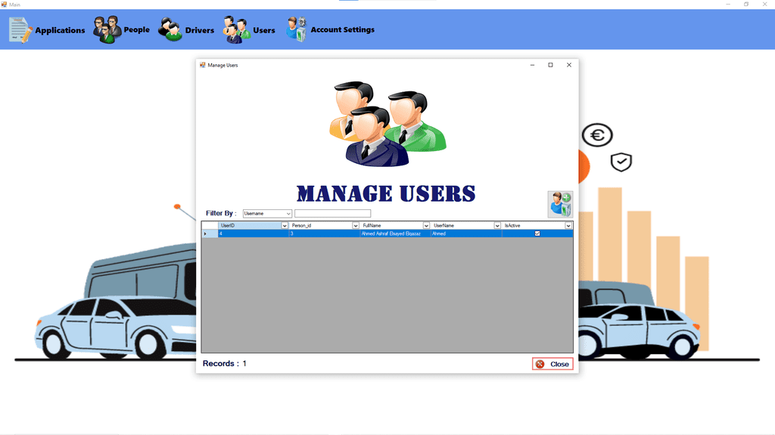Open the IsActive column filter dropdown
This screenshot has width=775, height=435.
(568, 226)
